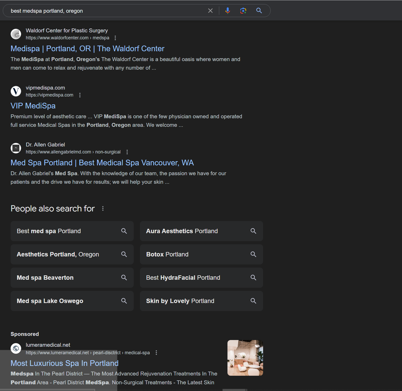Click magnifier icon in Aura Aesthetics Portland
Image resolution: width=402 pixels, height=391 pixels.
253,231
